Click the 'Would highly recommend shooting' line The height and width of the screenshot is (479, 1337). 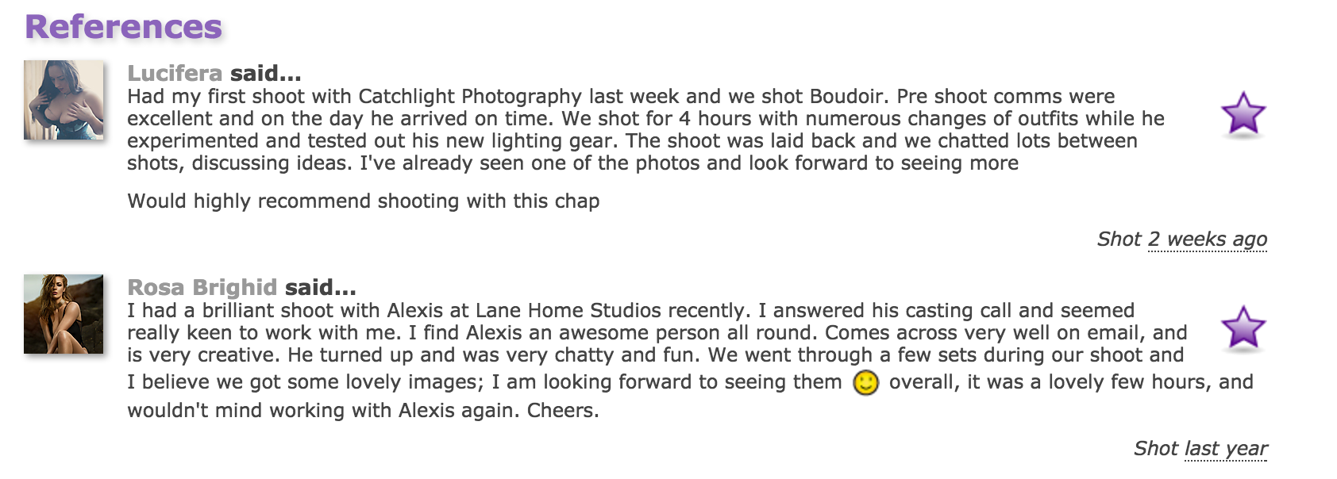pyautogui.click(x=364, y=201)
